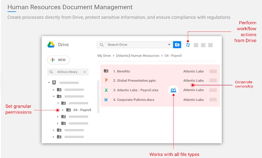
Task: Click the folder icon next to 04 - Payroll
Action: pyautogui.click(x=68, y=110)
